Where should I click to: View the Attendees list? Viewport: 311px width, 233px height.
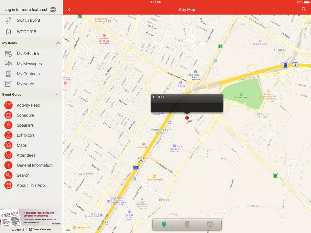click(31, 155)
